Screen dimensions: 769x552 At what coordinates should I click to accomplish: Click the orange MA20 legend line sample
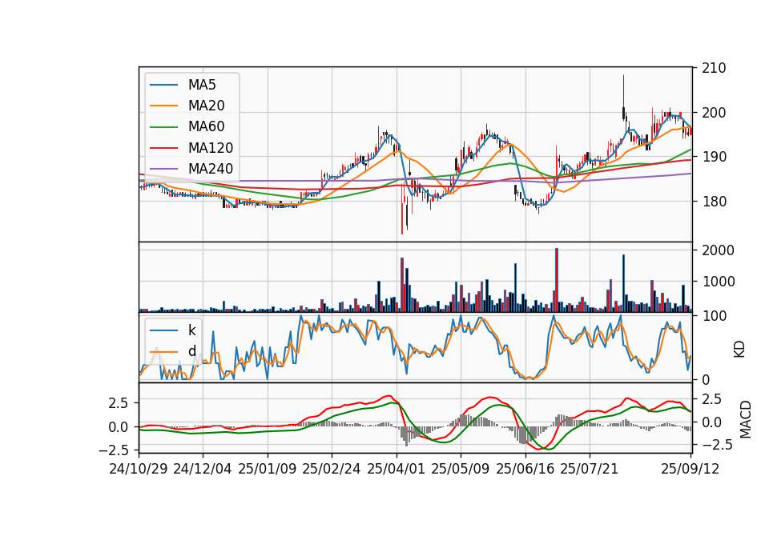(163, 106)
